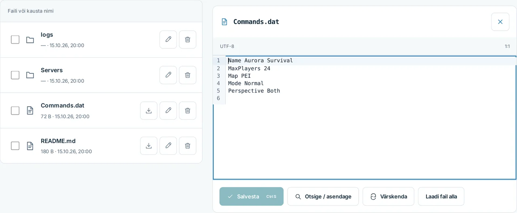Check the box beside Commands.dat
This screenshot has height=213, width=517.
15,111
